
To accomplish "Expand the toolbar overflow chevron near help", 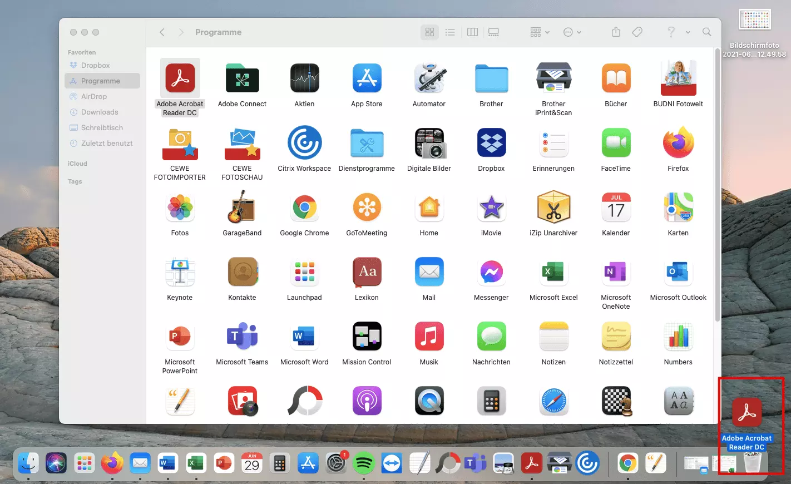I will (x=688, y=32).
